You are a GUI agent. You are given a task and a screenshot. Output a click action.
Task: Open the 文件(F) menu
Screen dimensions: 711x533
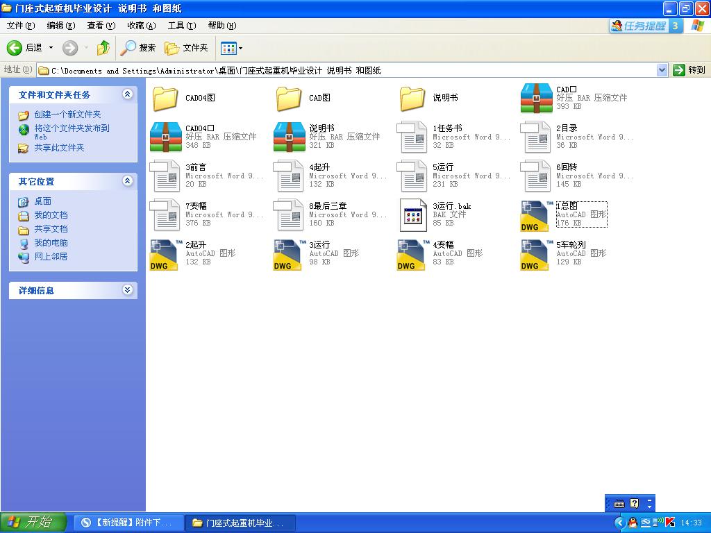[20, 26]
